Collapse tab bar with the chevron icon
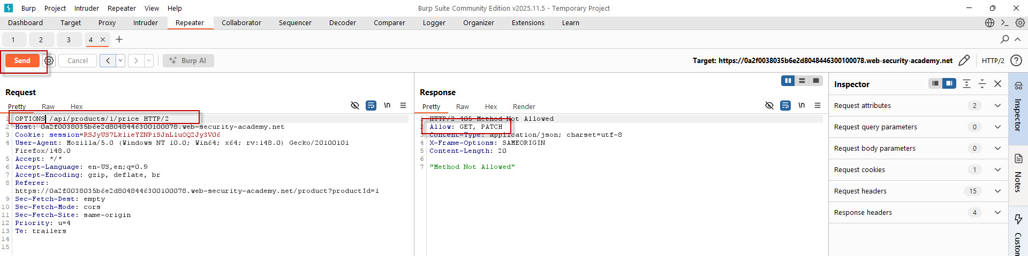The height and width of the screenshot is (256, 1028). pos(1017,40)
